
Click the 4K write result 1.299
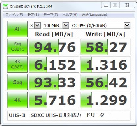point(105,100)
